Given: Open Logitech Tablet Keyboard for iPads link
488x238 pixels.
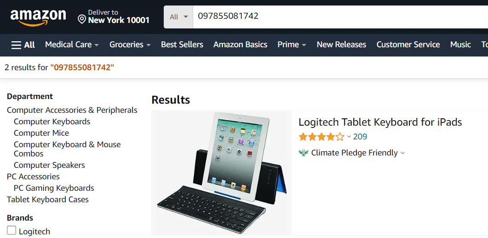Looking at the screenshot, I should [380, 122].
